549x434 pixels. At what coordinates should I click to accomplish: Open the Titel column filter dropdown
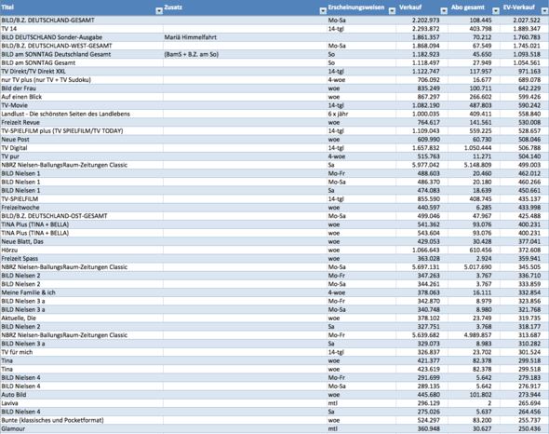coord(159,11)
